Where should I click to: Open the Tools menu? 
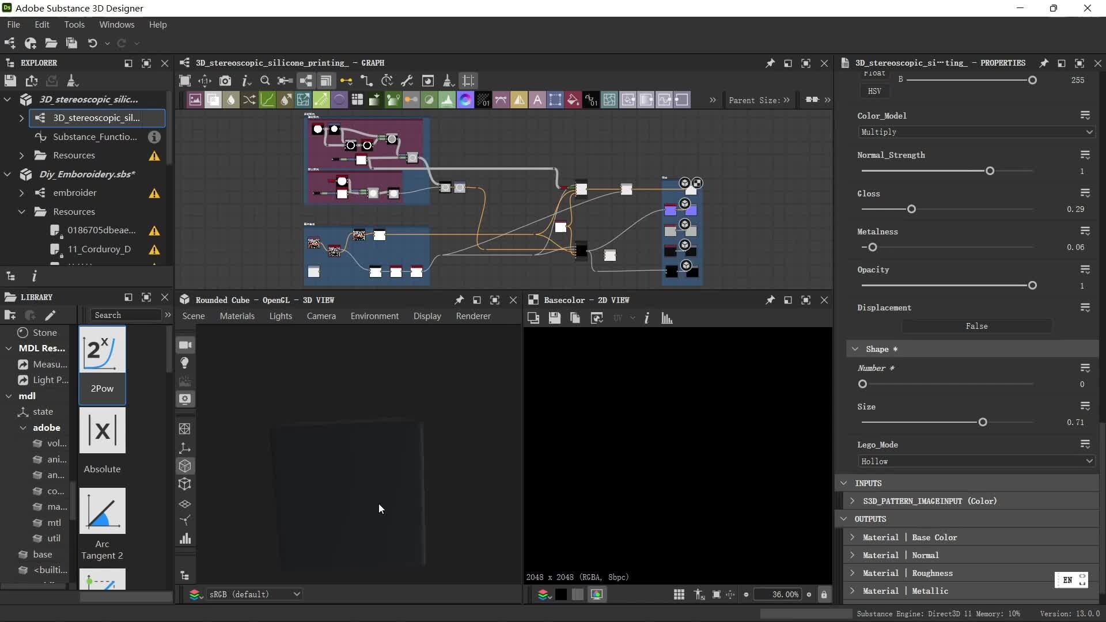tap(74, 25)
